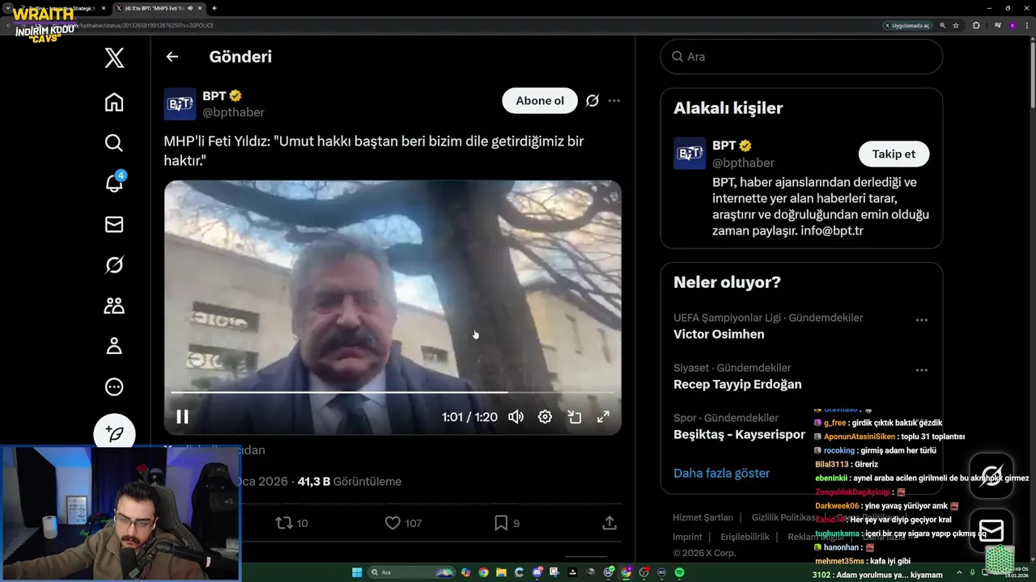Open @bpthaber handle link under post author
Screen dimensions: 1036x582
click(x=233, y=112)
